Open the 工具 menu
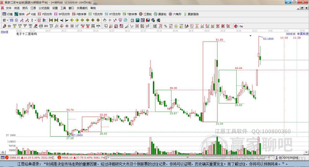 point(63,8)
